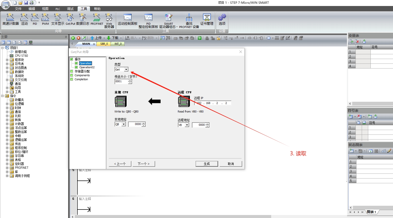The height and width of the screenshot is (218, 393).
Task: Click the 生成 button
Action: point(207,164)
